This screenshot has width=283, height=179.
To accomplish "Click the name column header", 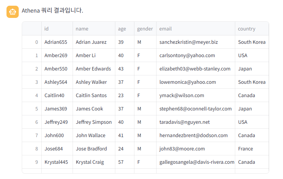I will pos(94,29).
